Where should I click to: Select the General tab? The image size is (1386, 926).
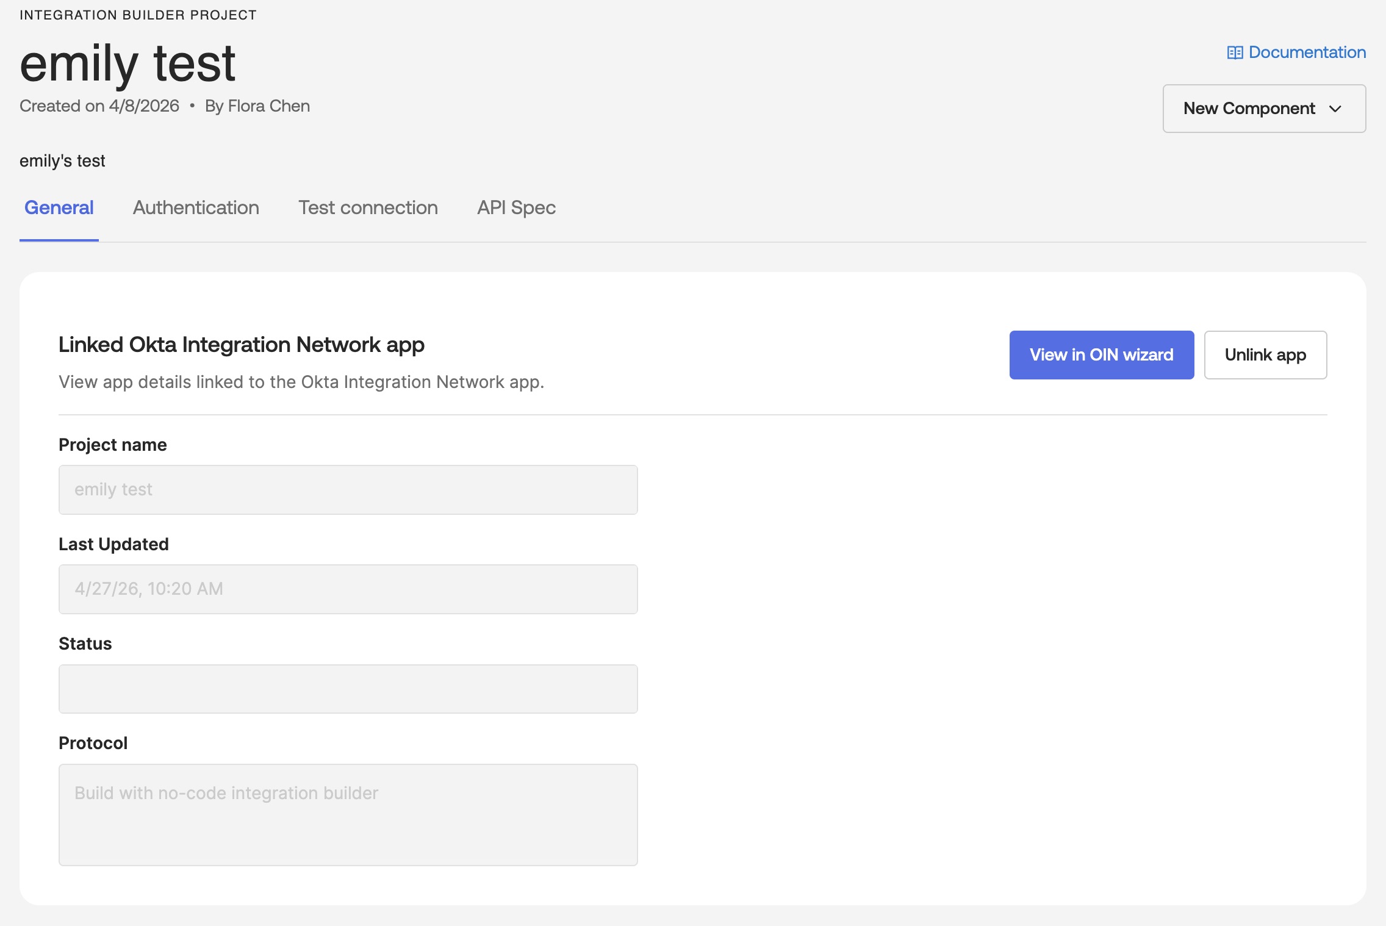[x=59, y=208]
